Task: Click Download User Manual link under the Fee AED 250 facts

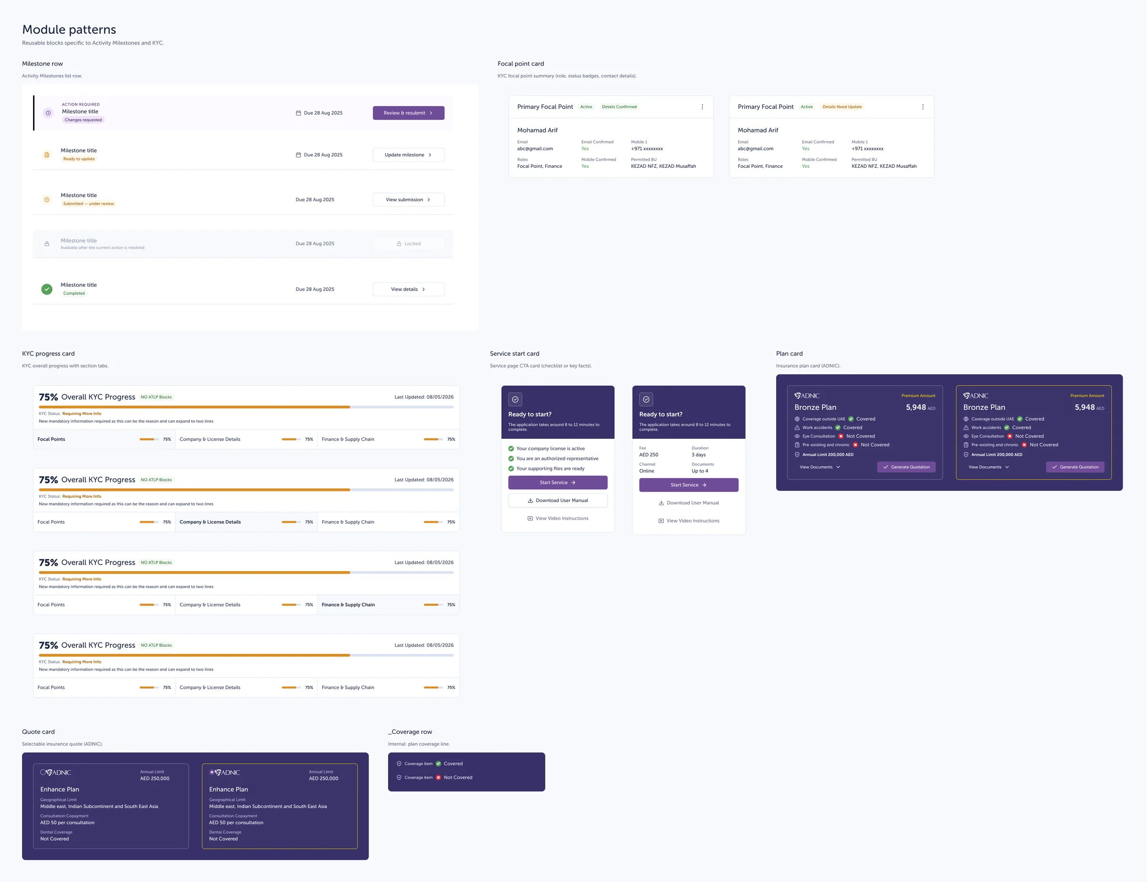Action: (688, 503)
